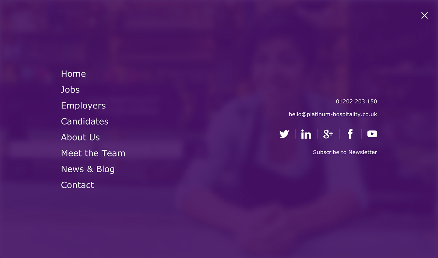Screen dimensions: 438x258
Task: Navigate to the Home menu item
Action: (73, 74)
